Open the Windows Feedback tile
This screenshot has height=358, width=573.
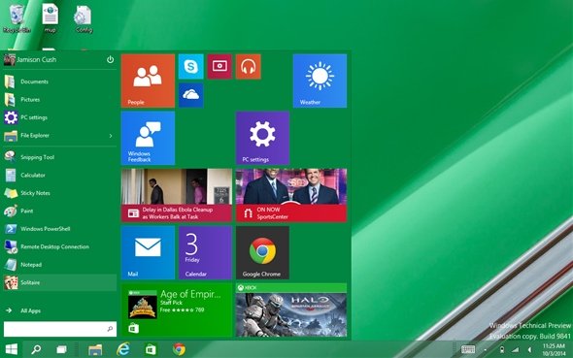coord(148,138)
